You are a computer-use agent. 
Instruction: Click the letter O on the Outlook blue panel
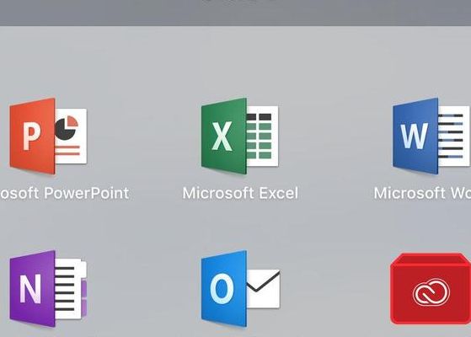click(x=222, y=289)
